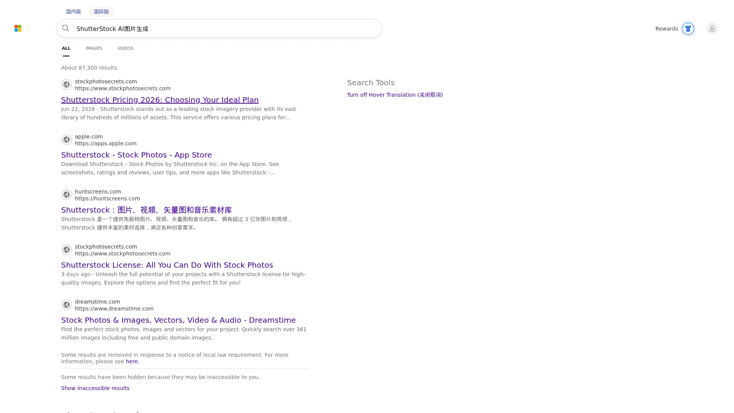This screenshot has width=734, height=413.
Task: Switch to the 国际版 tab
Action: coord(101,11)
